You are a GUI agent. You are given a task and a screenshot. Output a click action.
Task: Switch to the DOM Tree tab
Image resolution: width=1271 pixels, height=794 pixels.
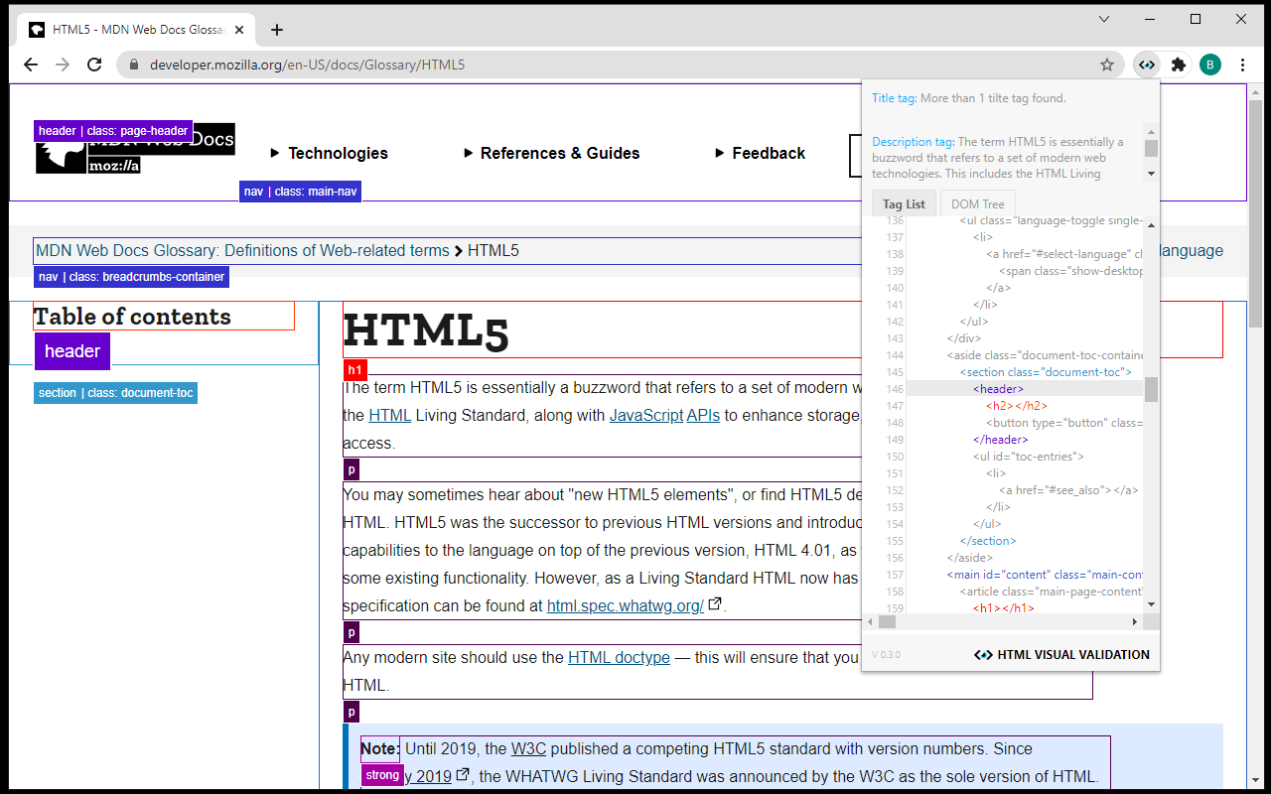[978, 203]
